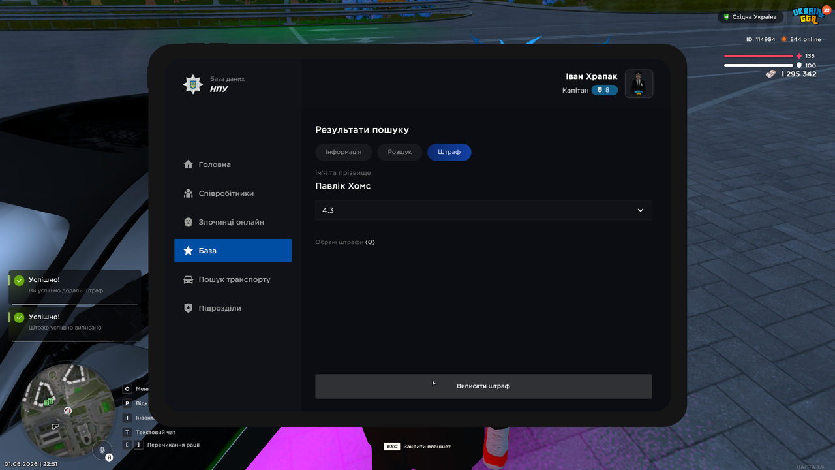The height and width of the screenshot is (470, 835).
Task: Click the ESC key icon
Action: [x=391, y=446]
